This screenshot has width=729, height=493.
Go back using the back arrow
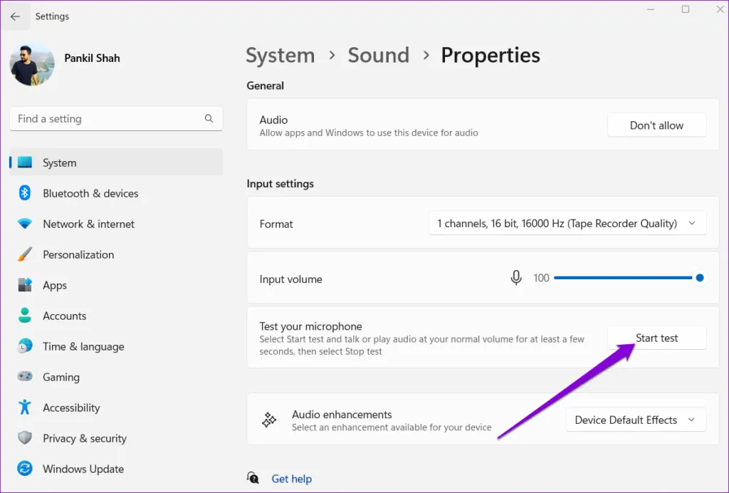[15, 16]
